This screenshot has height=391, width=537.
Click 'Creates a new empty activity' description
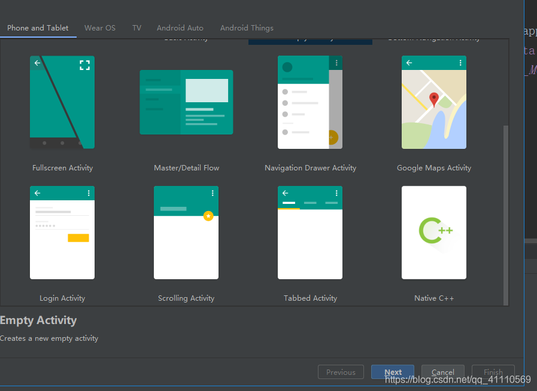pyautogui.click(x=49, y=338)
